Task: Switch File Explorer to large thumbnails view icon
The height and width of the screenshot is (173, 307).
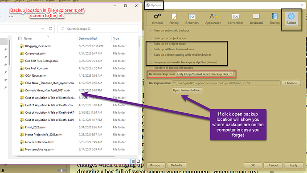Action: [x=138, y=161]
